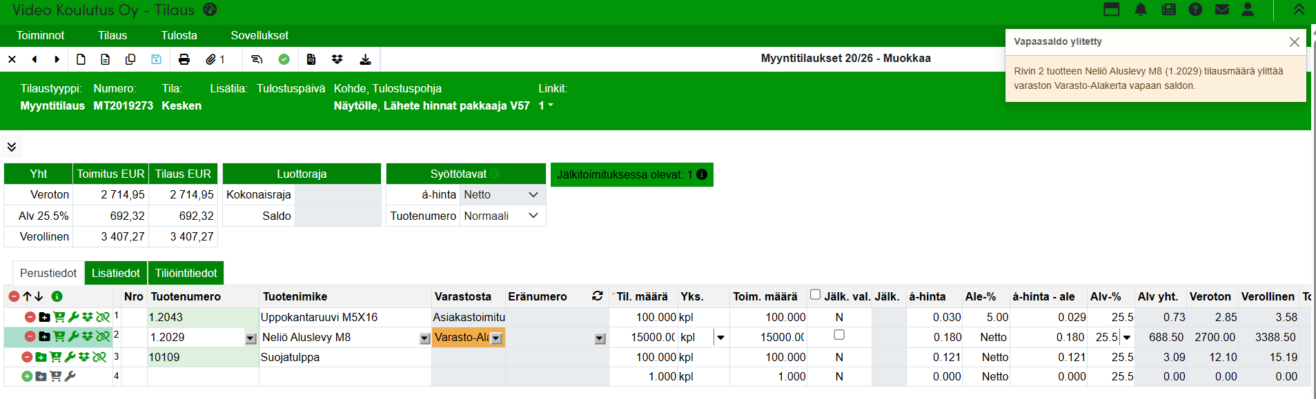Check the Jälk. val. checkbox on row 2
Screen dimensions: 1316x399
[839, 335]
